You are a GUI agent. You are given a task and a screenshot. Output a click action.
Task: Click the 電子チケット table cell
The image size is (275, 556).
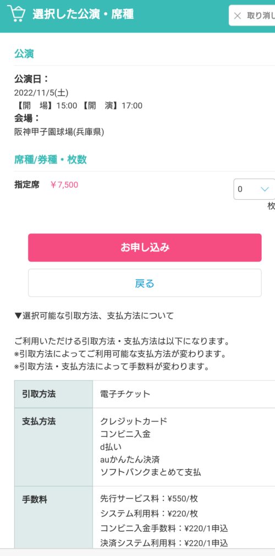coord(184,394)
